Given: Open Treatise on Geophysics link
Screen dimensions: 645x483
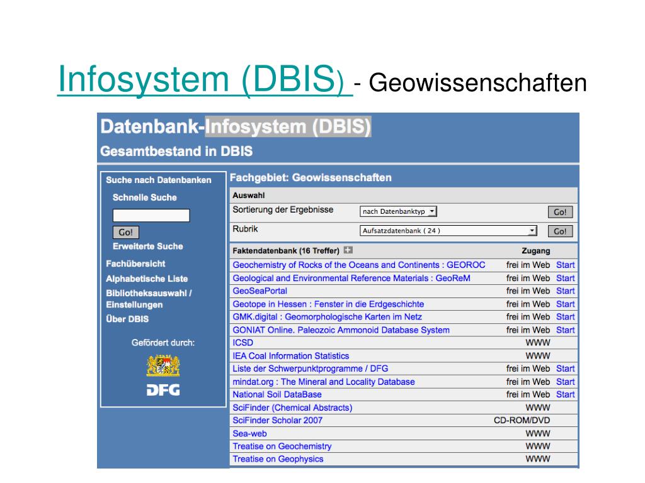Looking at the screenshot, I should tap(278, 458).
